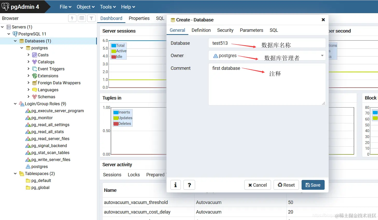
Task: Expand the Casts tree node
Action: [28, 55]
